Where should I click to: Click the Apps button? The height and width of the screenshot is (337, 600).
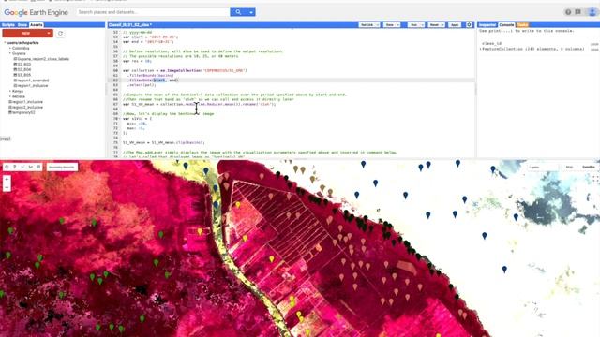[x=455, y=25]
